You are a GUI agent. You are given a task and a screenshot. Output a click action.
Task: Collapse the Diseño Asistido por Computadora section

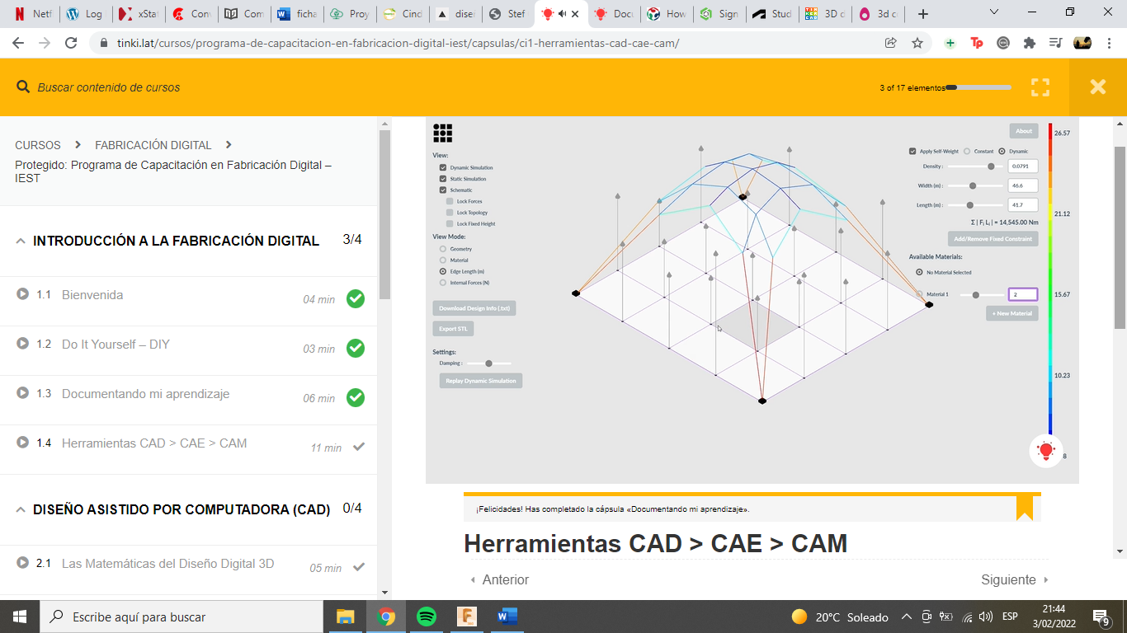[x=21, y=510]
